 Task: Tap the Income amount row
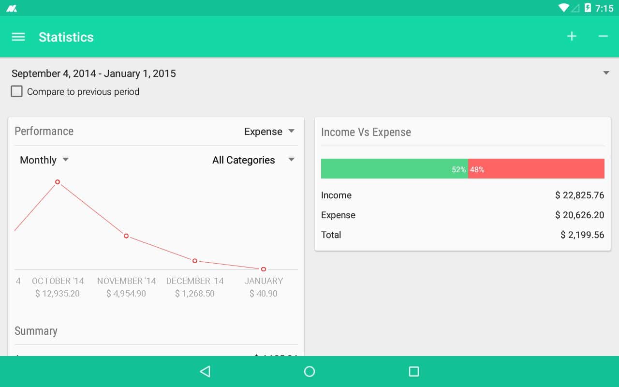pyautogui.click(x=462, y=195)
